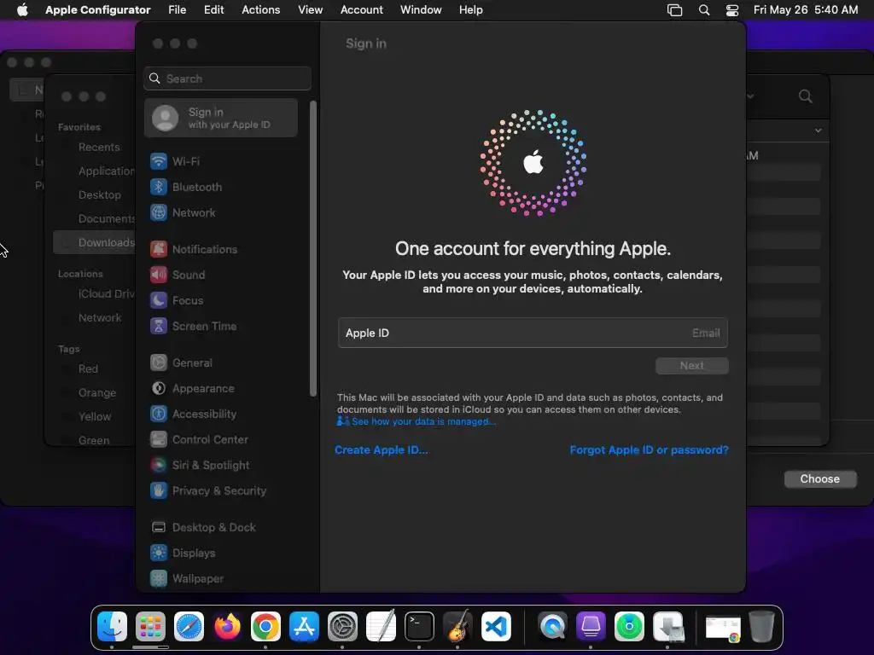Open Finder from the Dock
Screen dimensions: 874x655
pyautogui.click(x=112, y=627)
